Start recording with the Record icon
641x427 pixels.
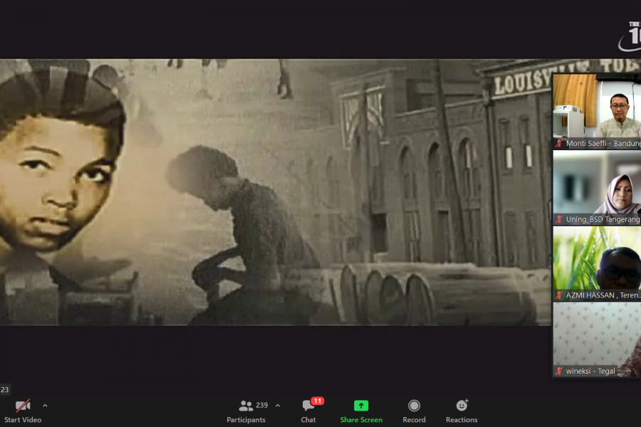[414, 406]
